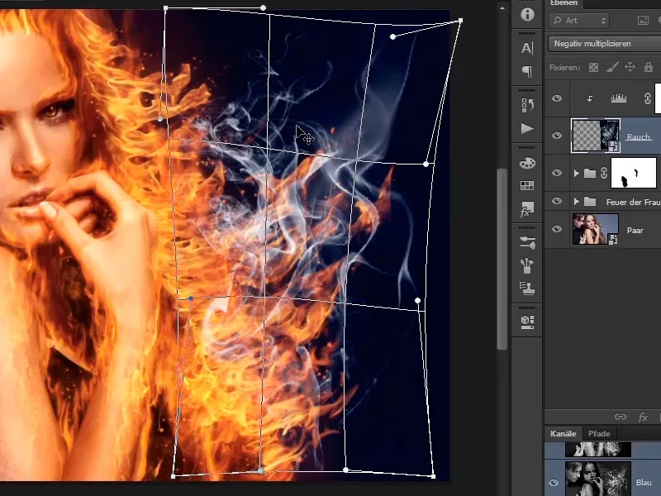Select the Ebenen panel tab
Viewport: 661px width, 496px height.
564,3
